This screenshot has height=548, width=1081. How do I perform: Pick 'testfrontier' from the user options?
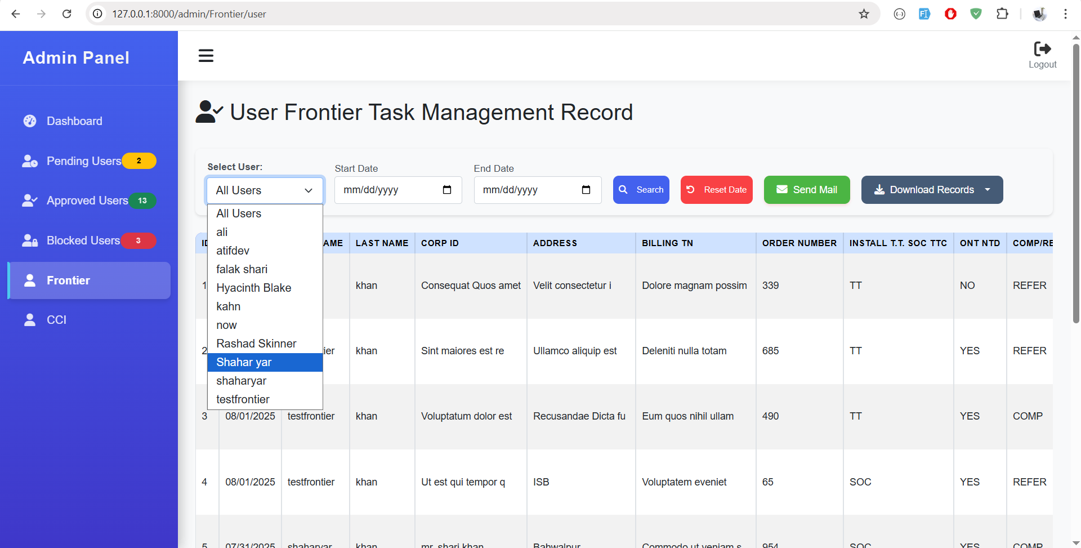(x=243, y=399)
